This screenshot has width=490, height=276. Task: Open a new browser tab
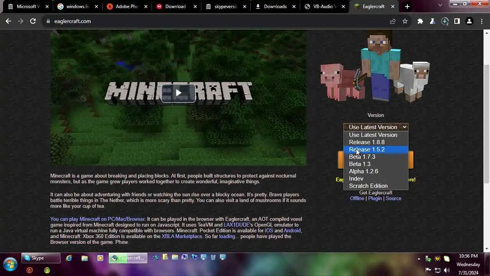[x=407, y=7]
